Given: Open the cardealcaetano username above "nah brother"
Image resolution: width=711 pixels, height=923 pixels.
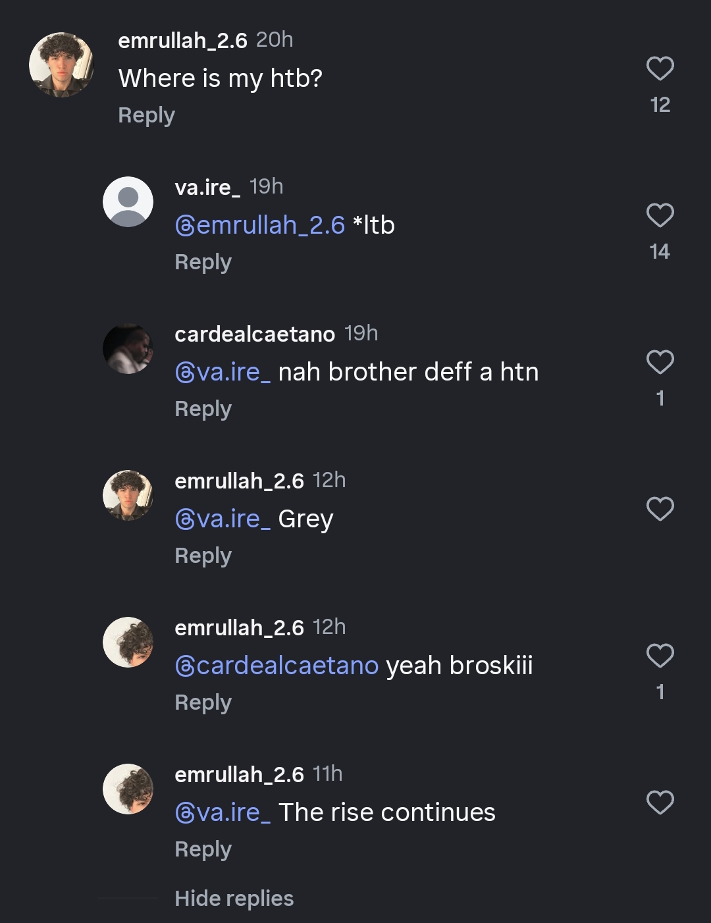Looking at the screenshot, I should point(255,334).
